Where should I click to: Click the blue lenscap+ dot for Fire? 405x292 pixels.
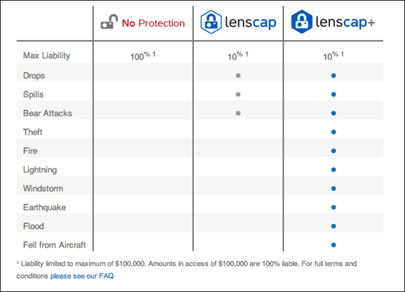click(x=333, y=151)
